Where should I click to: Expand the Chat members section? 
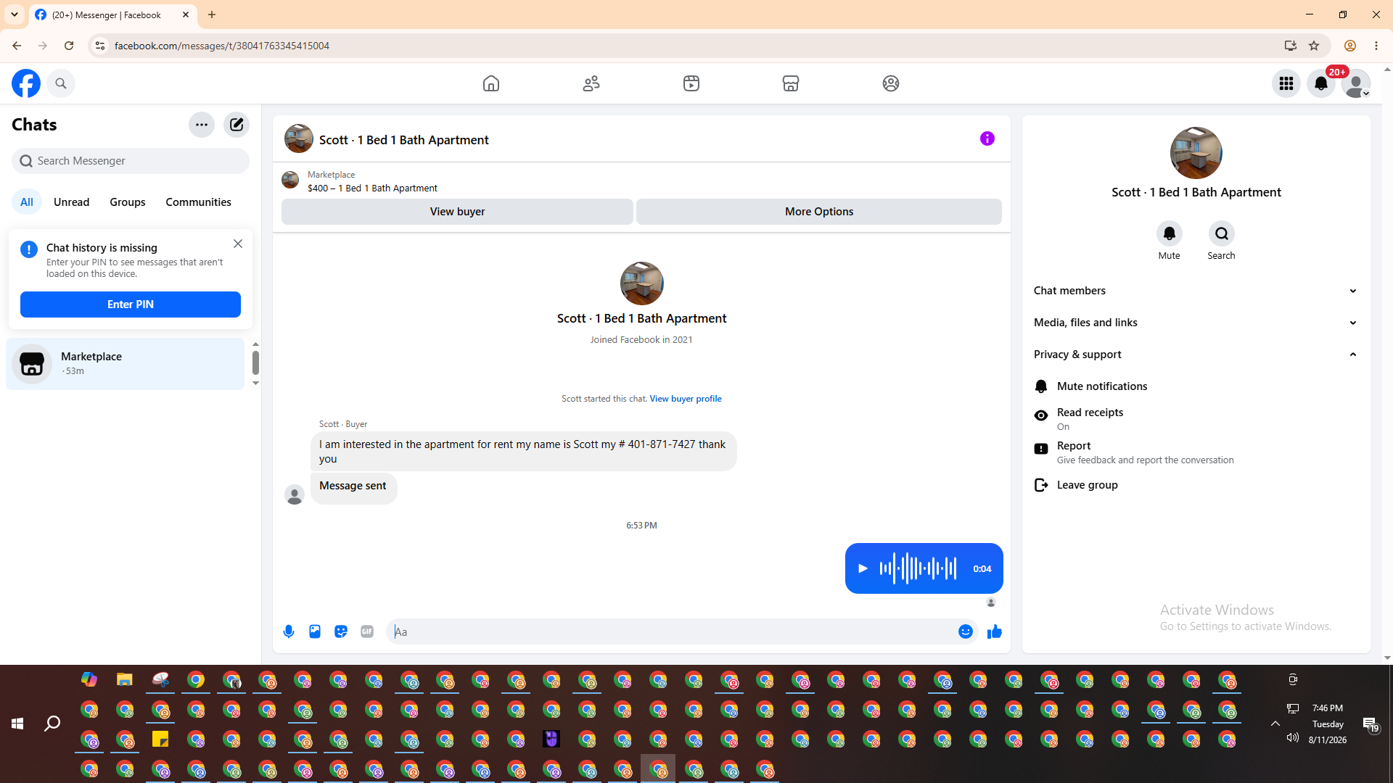coord(1196,291)
